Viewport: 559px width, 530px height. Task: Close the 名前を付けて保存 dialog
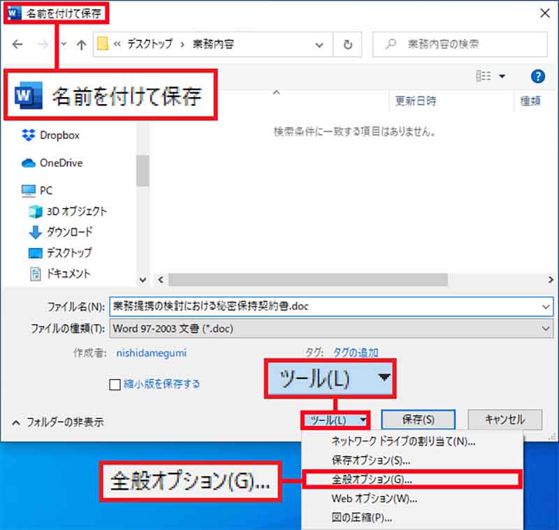tap(544, 13)
